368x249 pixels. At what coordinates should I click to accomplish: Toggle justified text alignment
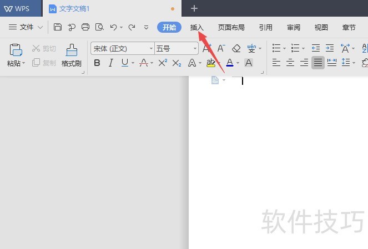318,63
